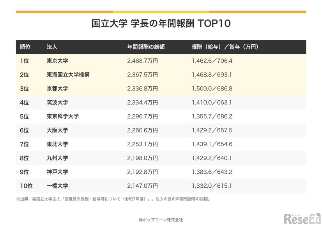
Task: Select the 1位 rank cell
Action: [24, 61]
